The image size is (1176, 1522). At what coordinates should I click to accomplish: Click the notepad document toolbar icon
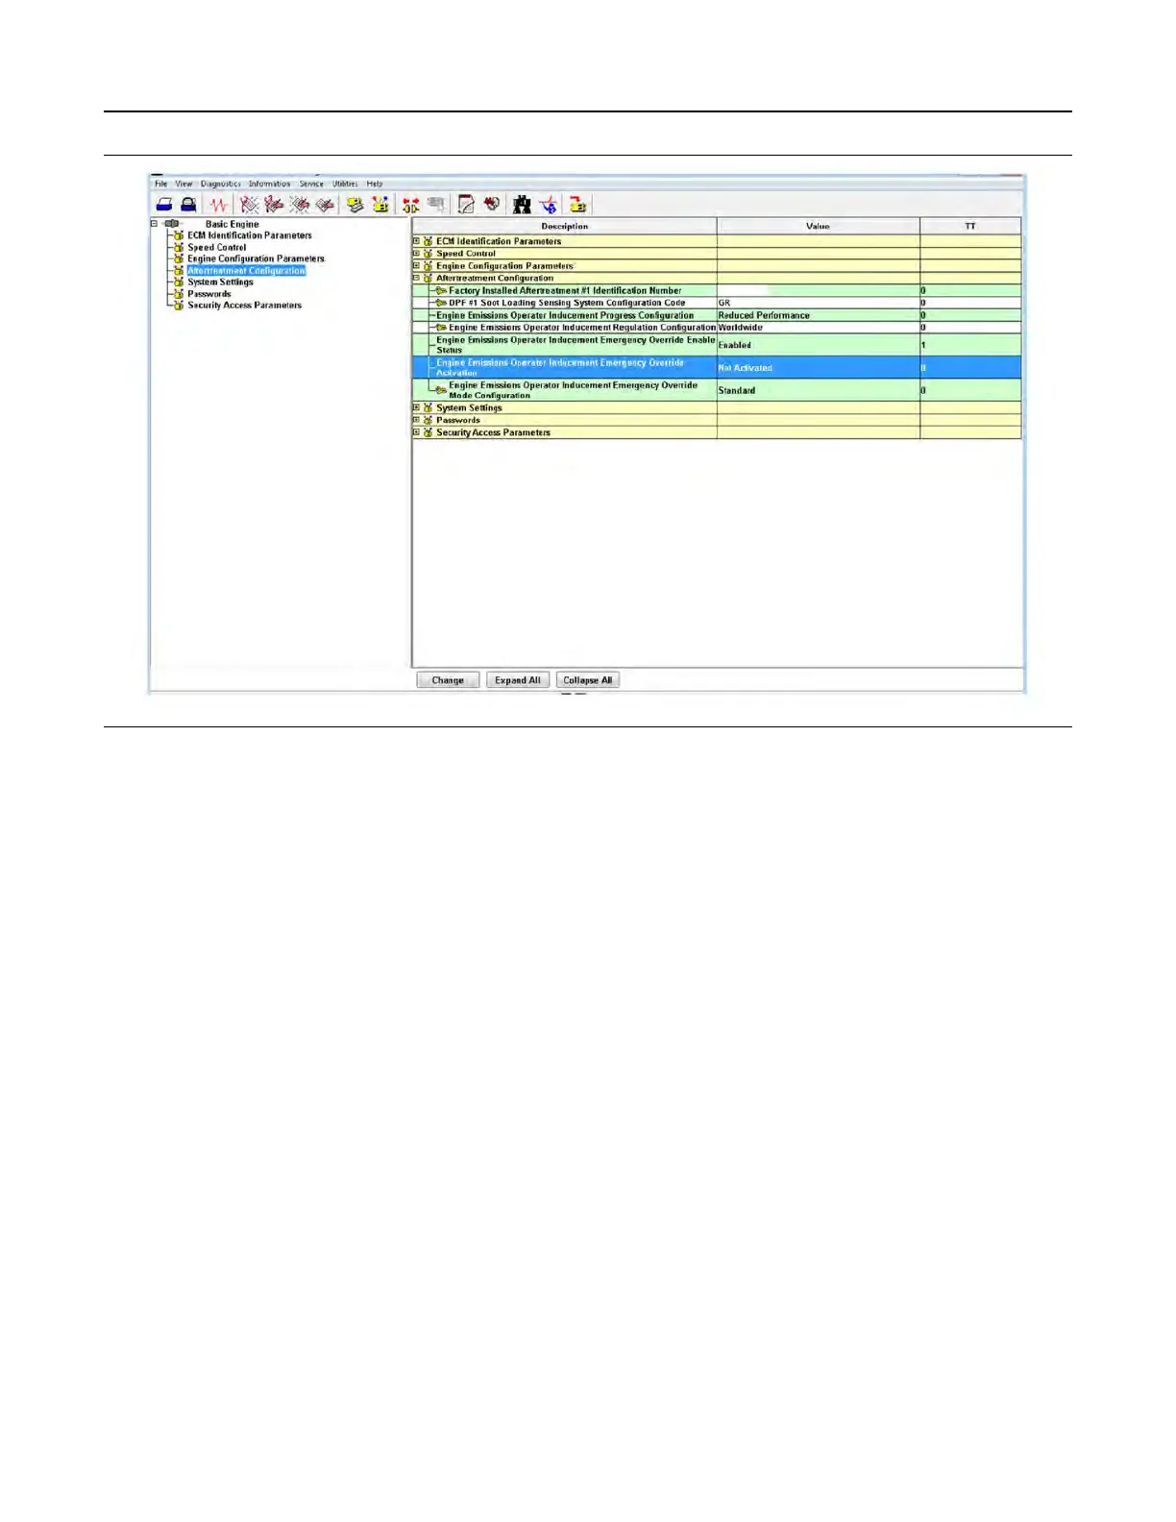pyautogui.click(x=467, y=205)
